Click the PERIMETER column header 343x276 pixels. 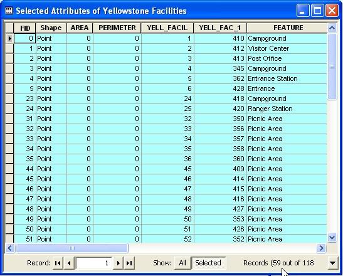[x=117, y=28]
